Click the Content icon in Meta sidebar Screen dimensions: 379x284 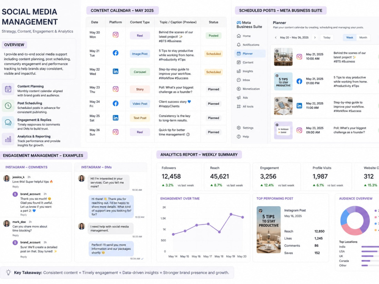(x=238, y=63)
